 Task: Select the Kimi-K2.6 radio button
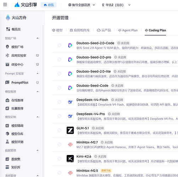59,159
